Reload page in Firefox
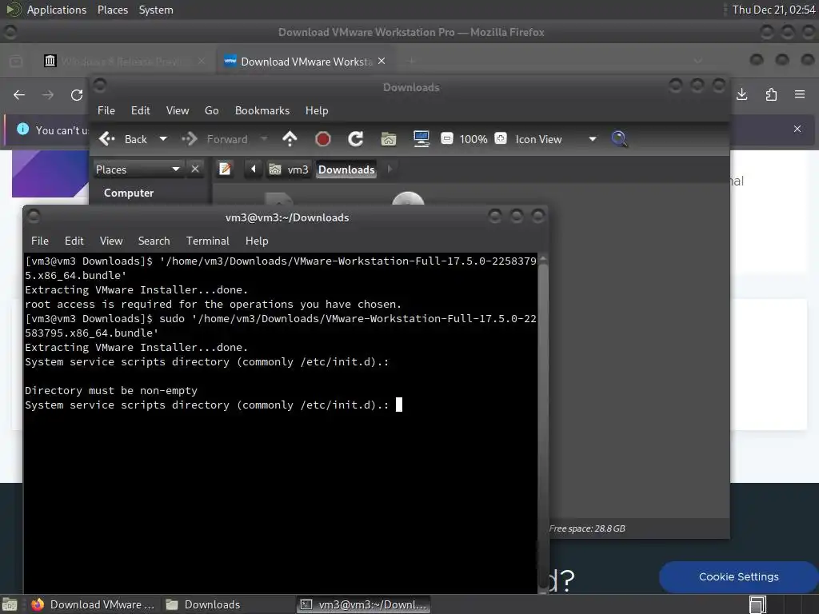 (x=77, y=94)
